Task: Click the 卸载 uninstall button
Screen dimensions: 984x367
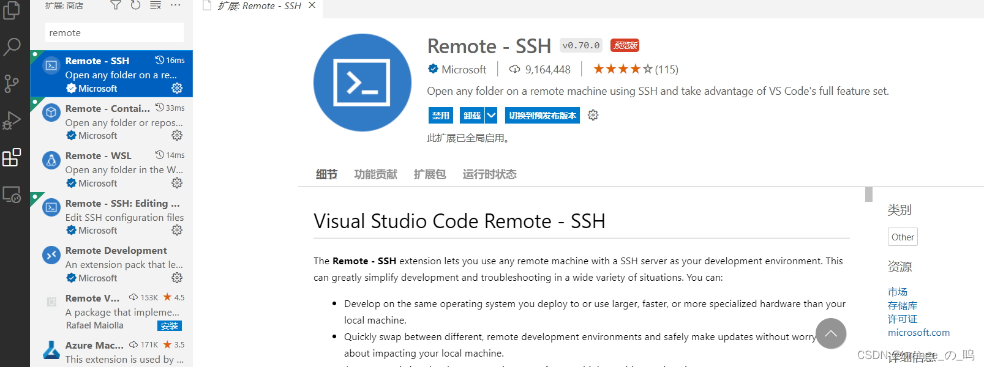Action: click(x=472, y=115)
